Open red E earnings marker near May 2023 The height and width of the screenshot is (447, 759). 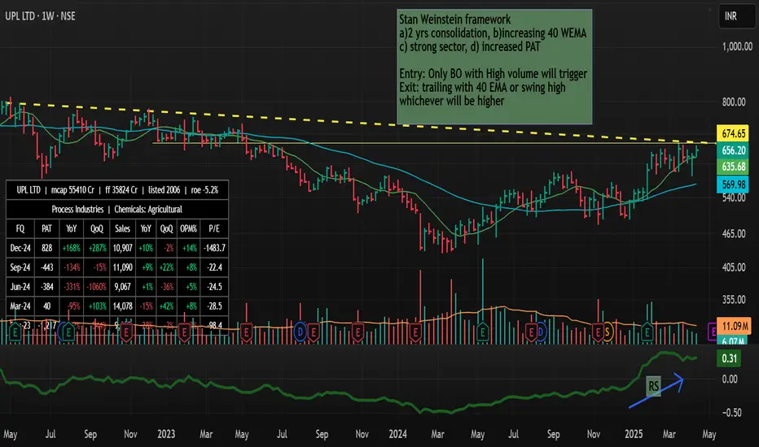coord(247,332)
